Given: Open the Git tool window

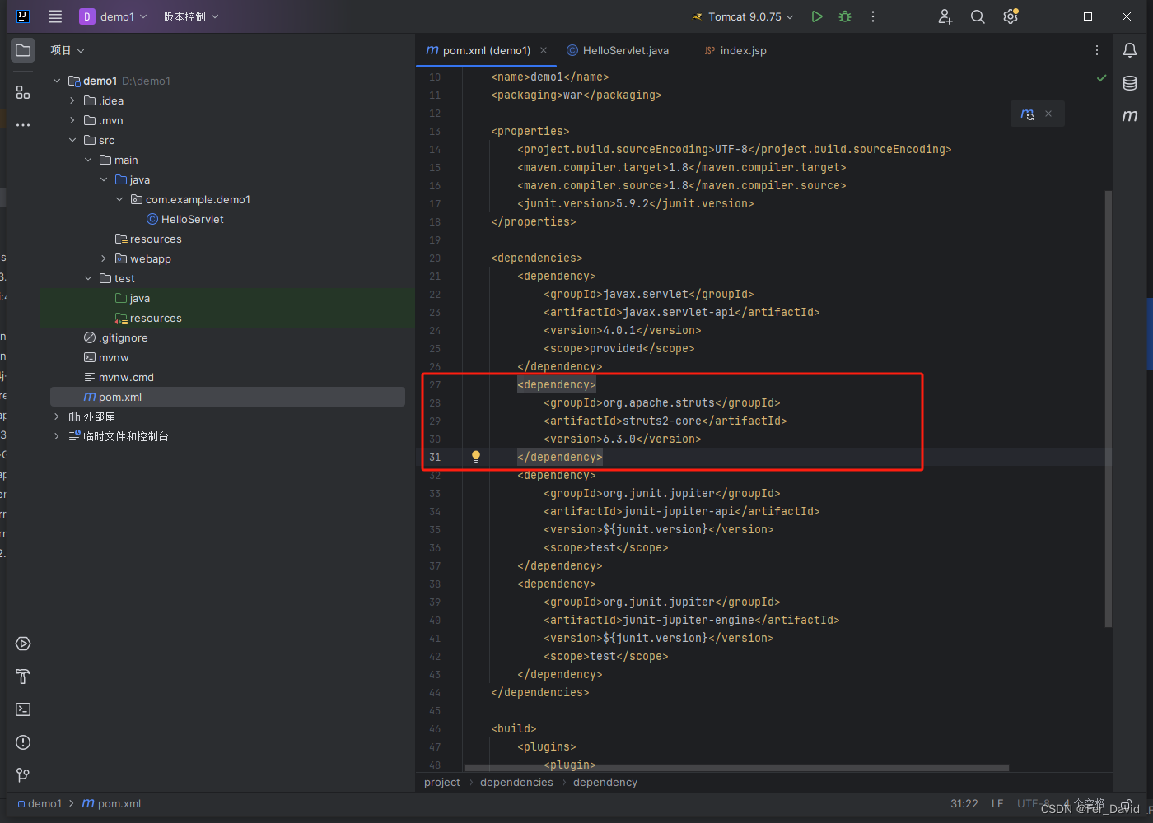Looking at the screenshot, I should coord(23,775).
